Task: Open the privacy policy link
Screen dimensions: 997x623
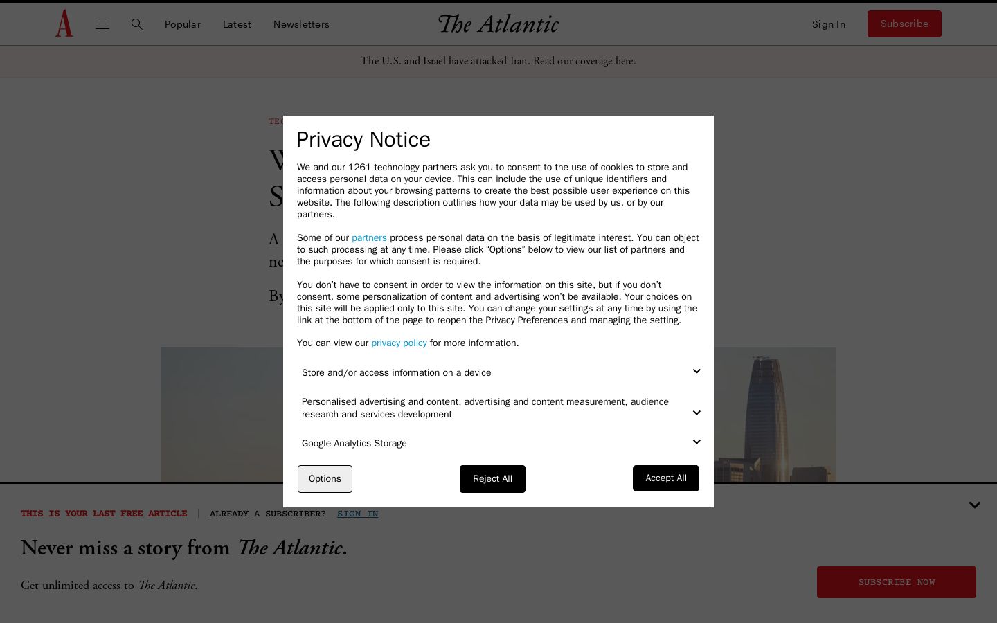Action: tap(399, 343)
